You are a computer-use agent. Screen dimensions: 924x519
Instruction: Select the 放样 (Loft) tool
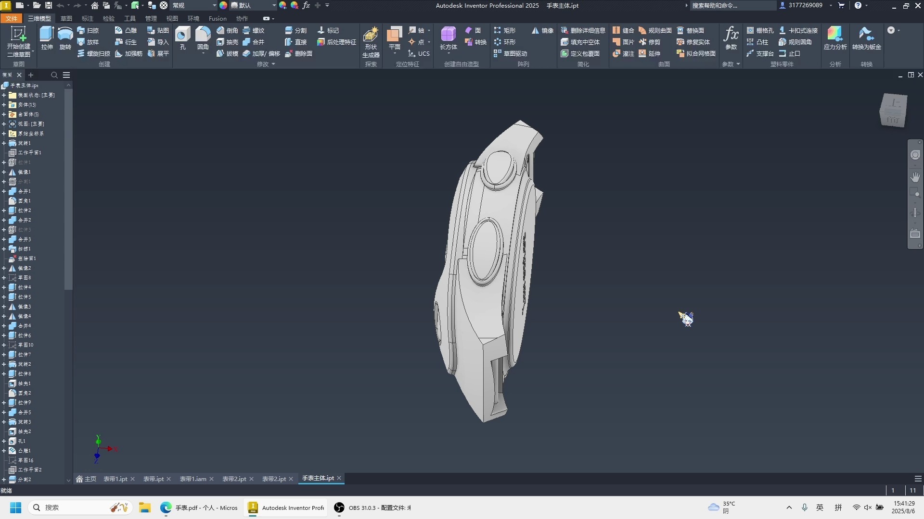[88, 42]
